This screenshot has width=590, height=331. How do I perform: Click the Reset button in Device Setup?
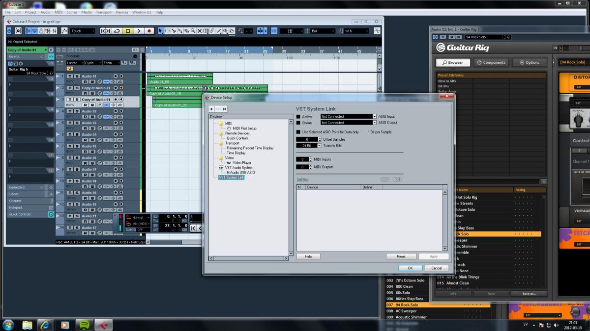click(401, 256)
